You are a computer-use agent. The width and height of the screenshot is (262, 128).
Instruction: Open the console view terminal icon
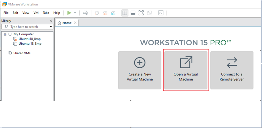point(161,13)
